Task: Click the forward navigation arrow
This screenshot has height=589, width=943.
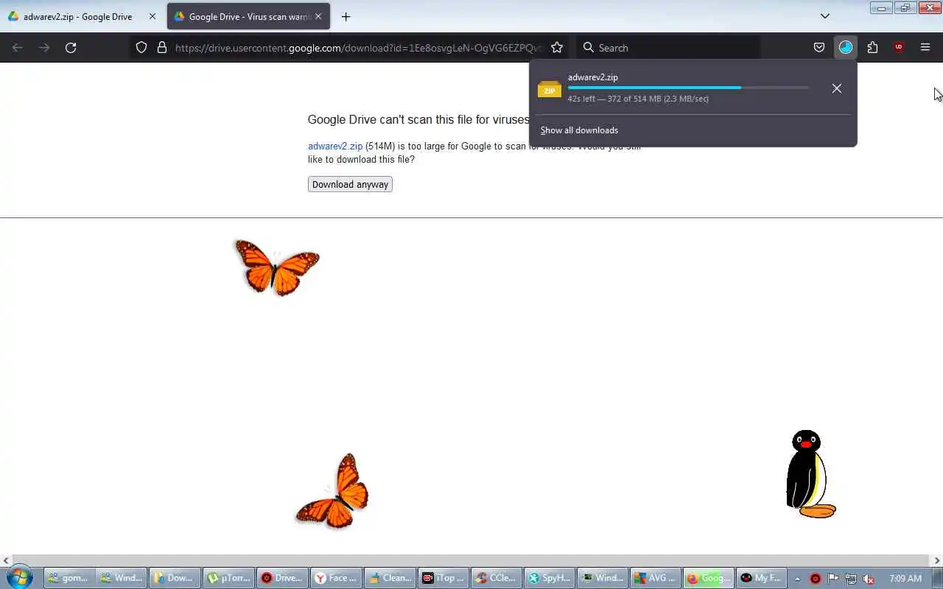Action: [x=44, y=47]
